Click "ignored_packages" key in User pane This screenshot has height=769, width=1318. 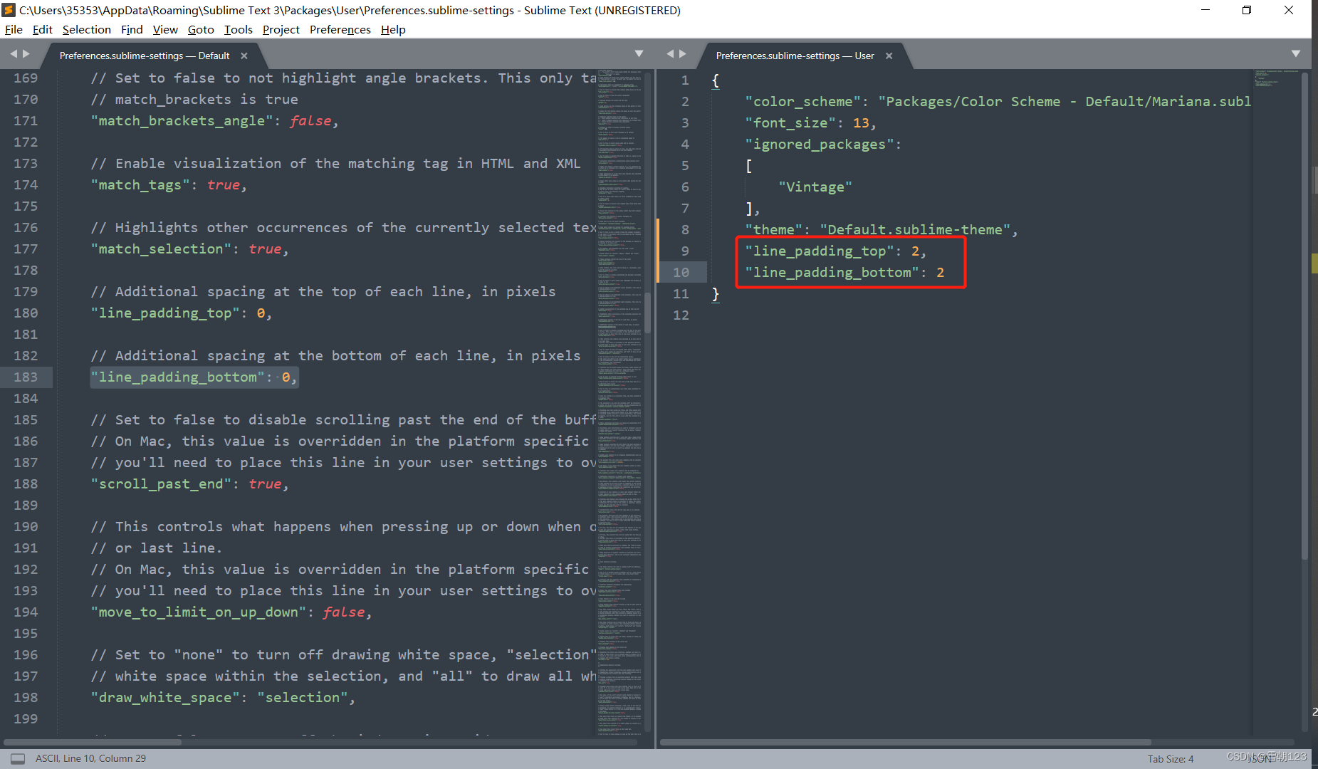(820, 145)
